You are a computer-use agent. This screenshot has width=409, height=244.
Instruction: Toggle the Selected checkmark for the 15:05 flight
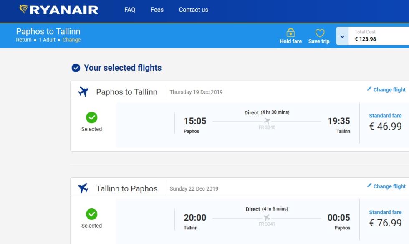(91, 117)
